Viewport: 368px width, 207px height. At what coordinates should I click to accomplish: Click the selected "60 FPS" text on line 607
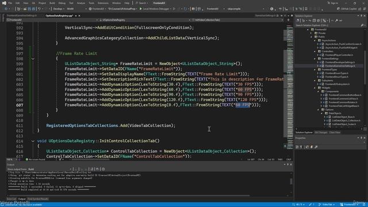click(243, 105)
